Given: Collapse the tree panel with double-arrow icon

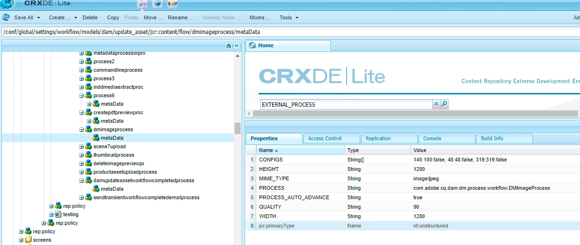Looking at the screenshot, I should pyautogui.click(x=237, y=45).
